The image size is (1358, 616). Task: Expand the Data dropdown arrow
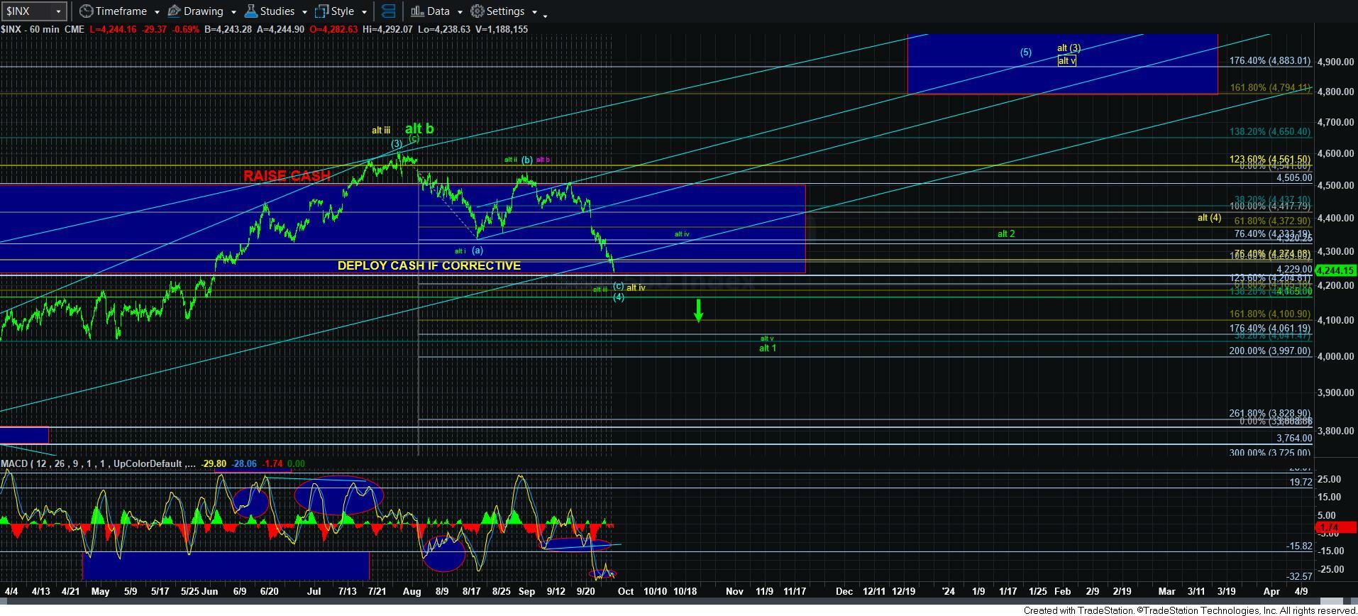459,12
